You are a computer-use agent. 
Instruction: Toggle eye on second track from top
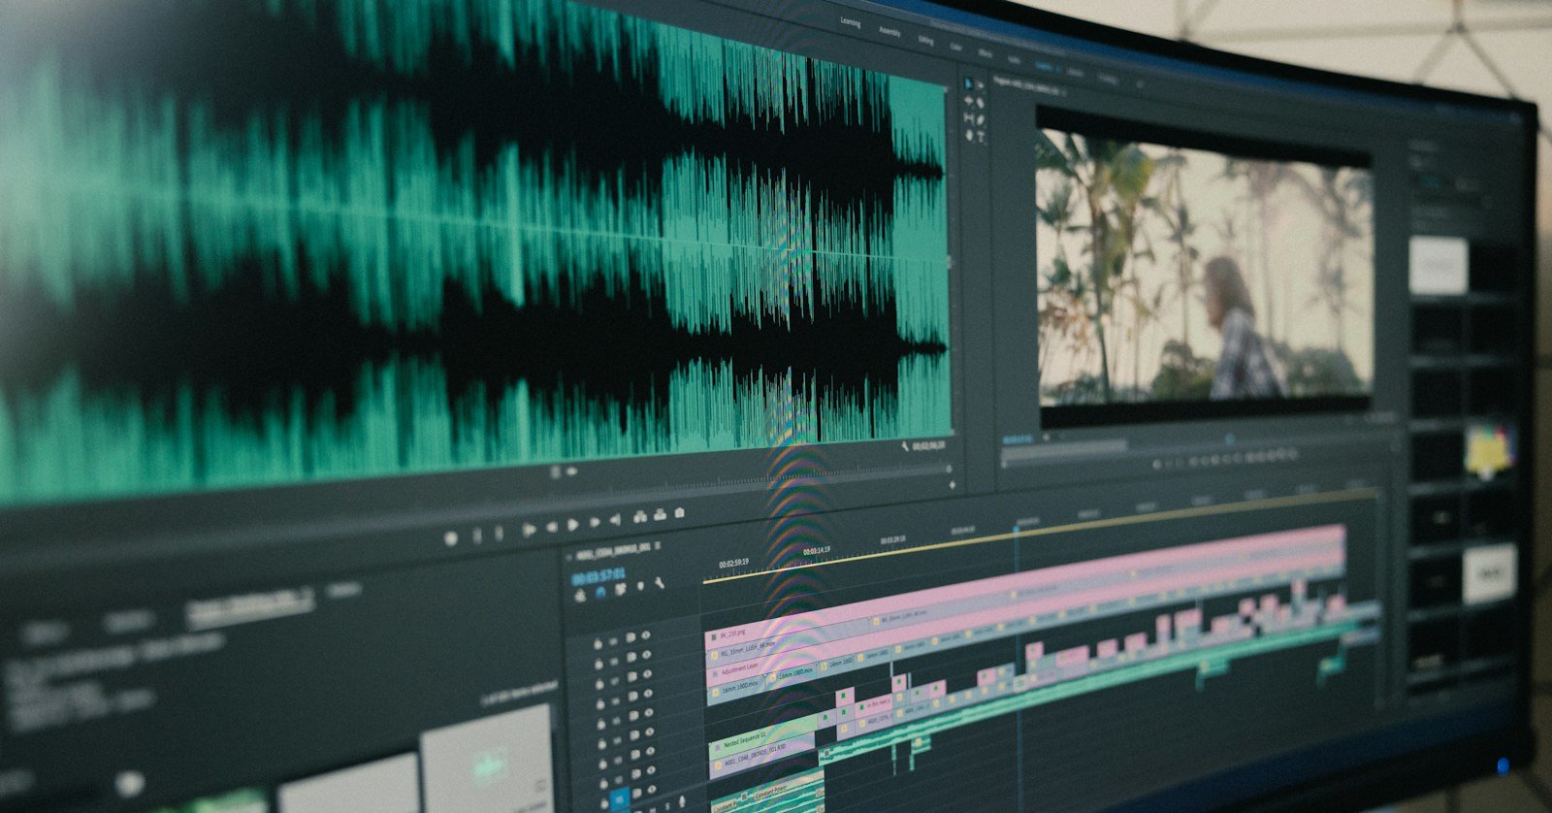pos(647,655)
